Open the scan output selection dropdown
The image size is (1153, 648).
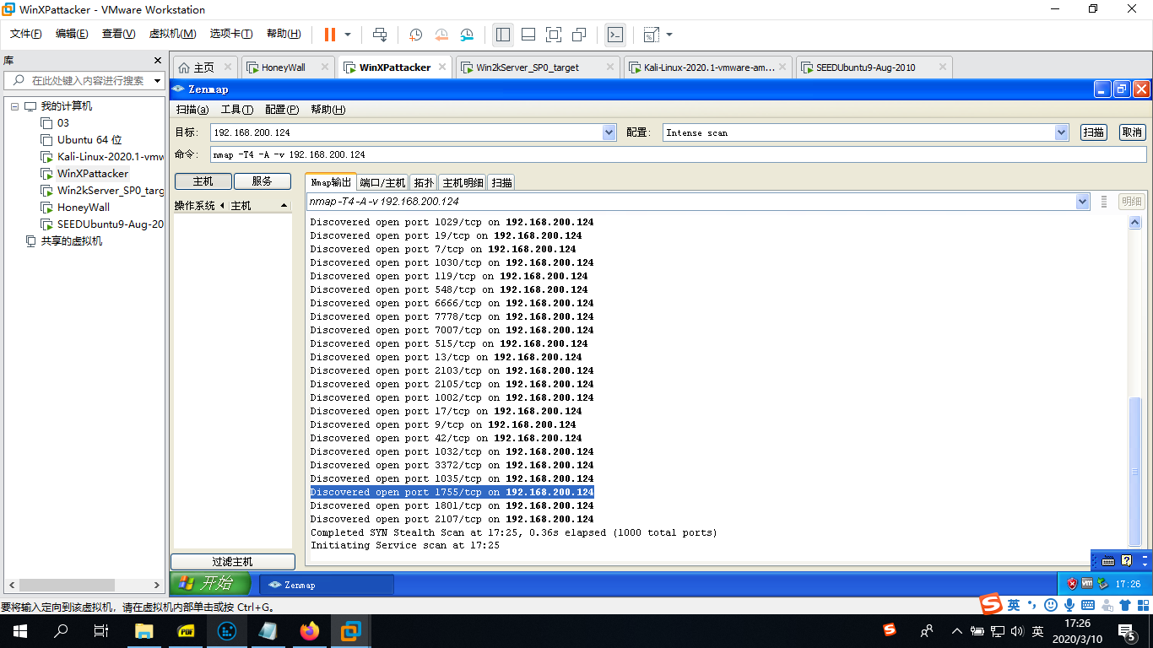click(x=1083, y=202)
